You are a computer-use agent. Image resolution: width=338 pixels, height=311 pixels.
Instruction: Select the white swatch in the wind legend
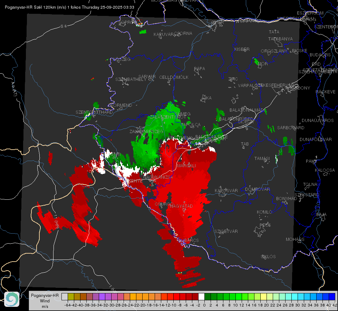tap(201, 296)
